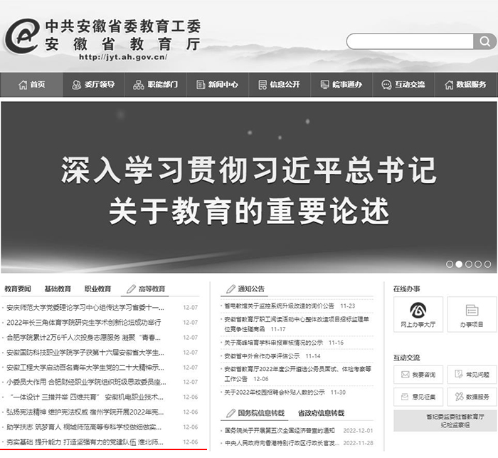Open 我要咨询 envelope button
Viewport: 498px width, 458px height.
(418, 374)
